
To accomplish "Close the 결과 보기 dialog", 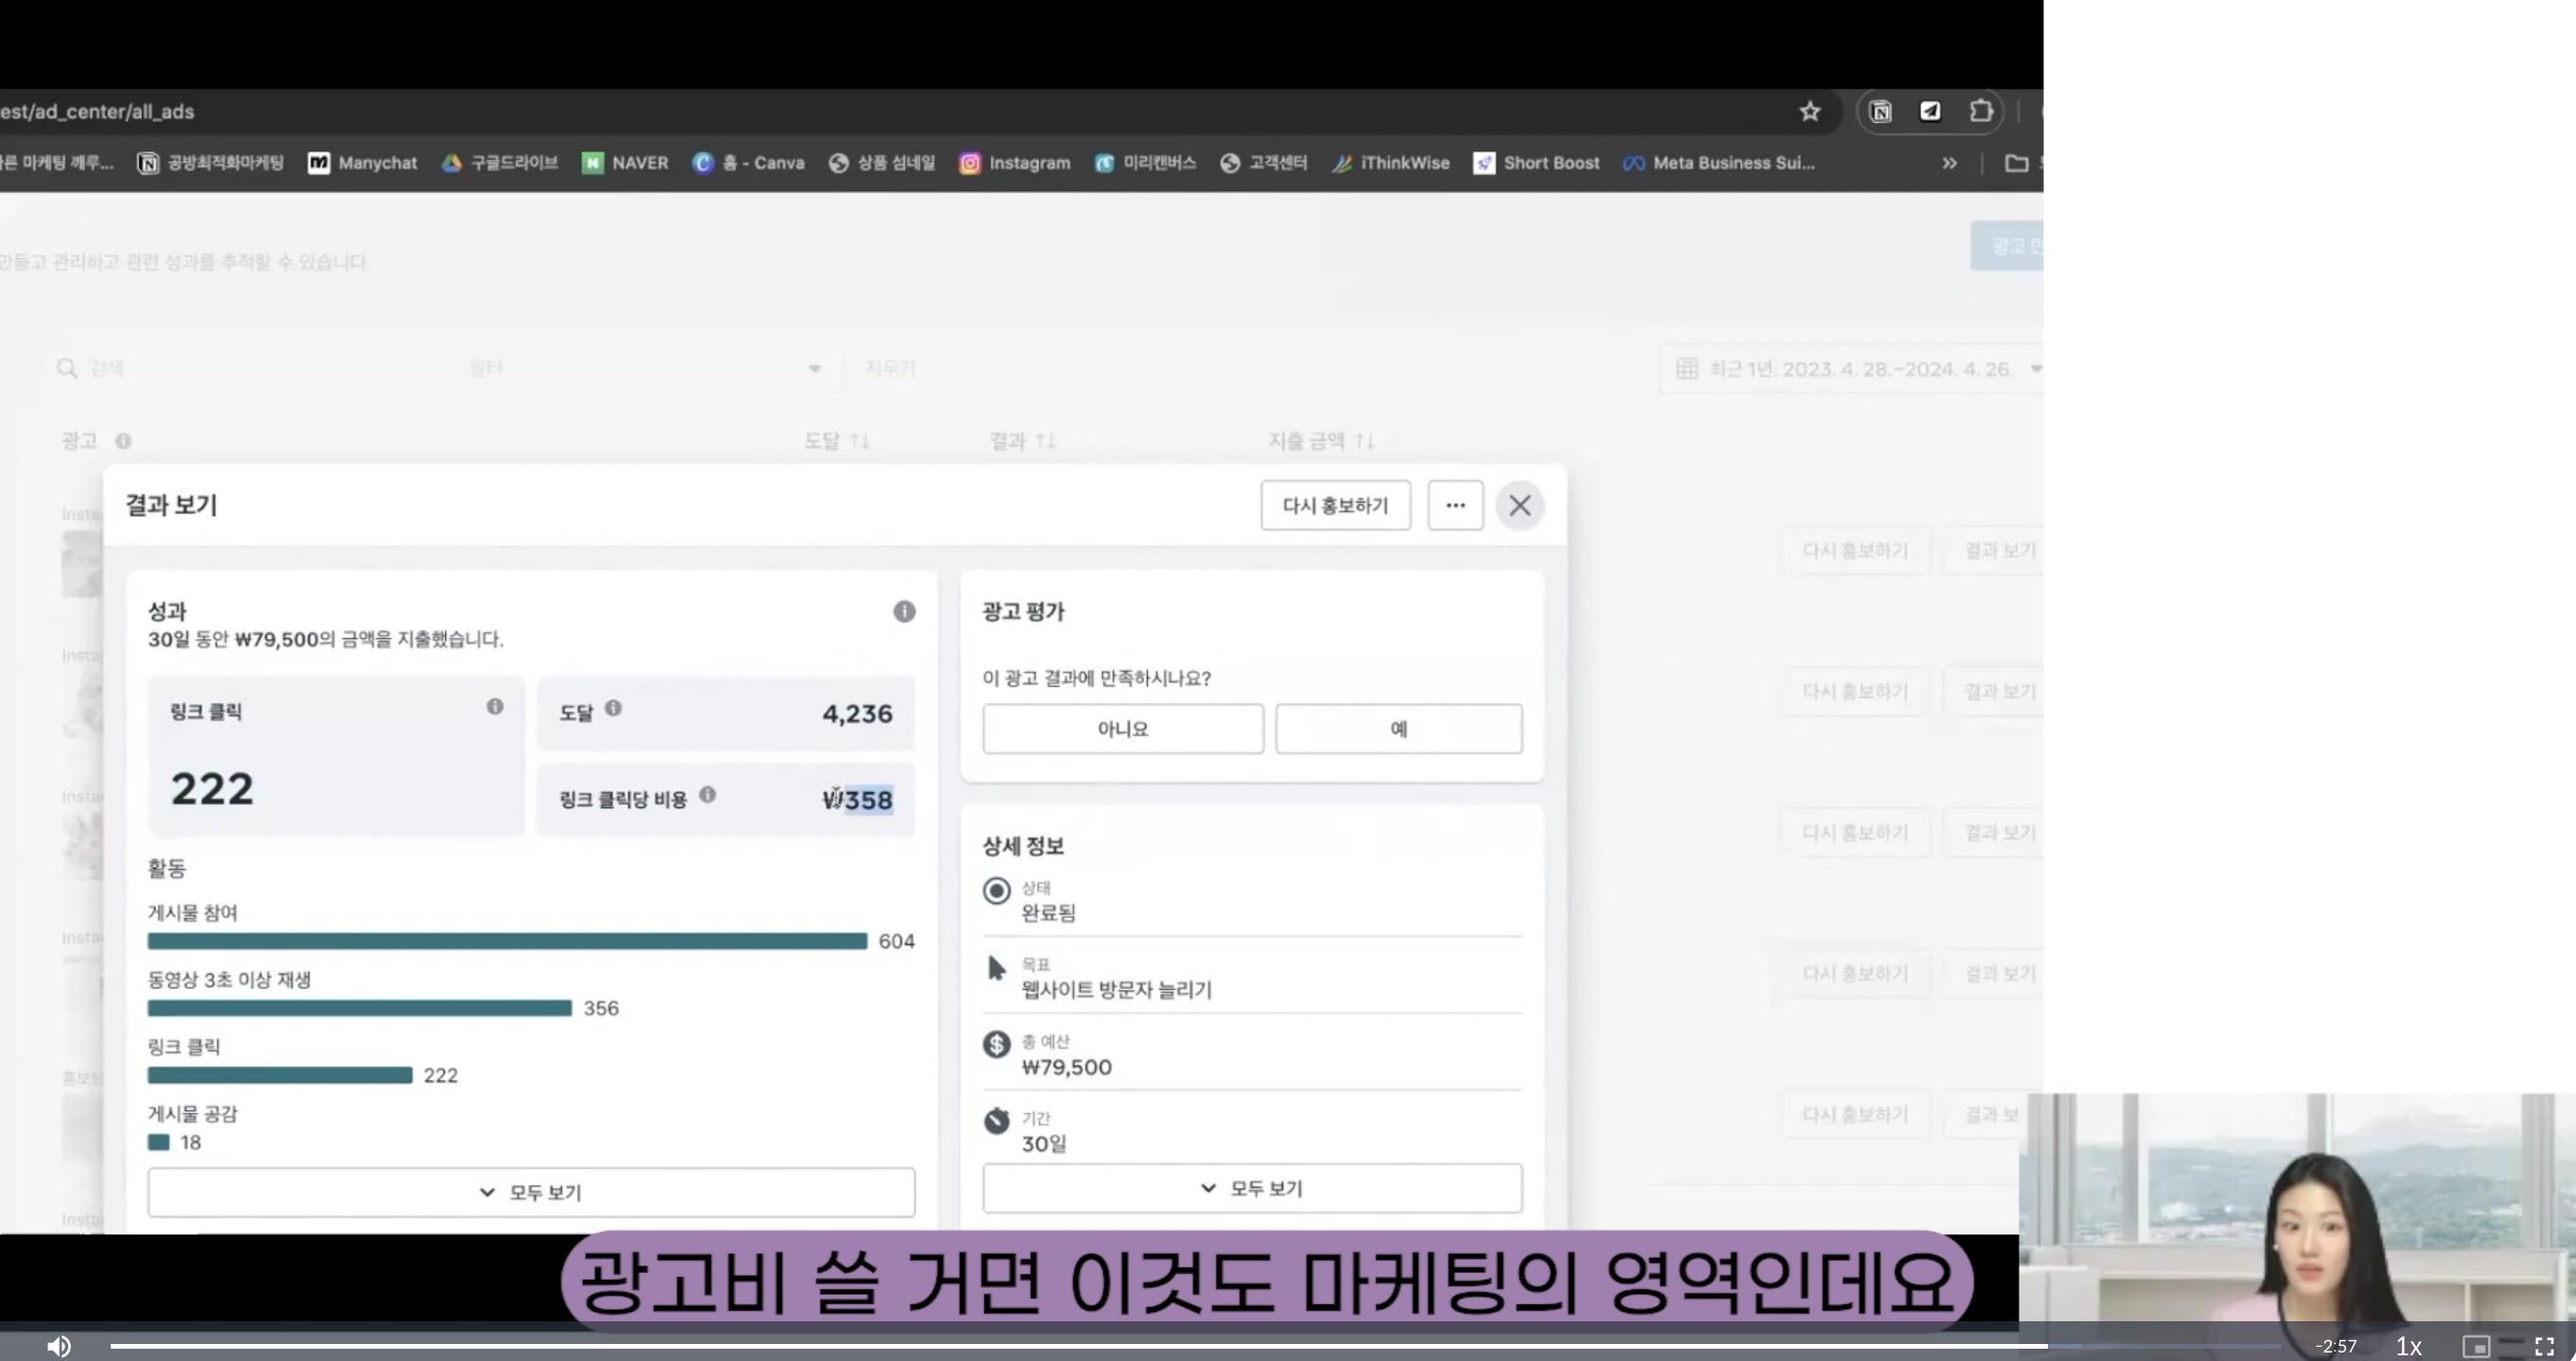I will tap(1520, 506).
